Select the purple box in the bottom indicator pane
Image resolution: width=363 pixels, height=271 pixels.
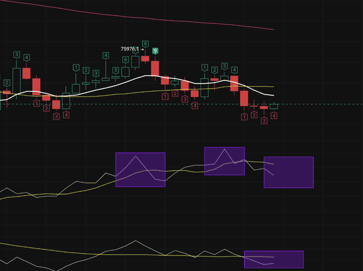click(x=274, y=259)
